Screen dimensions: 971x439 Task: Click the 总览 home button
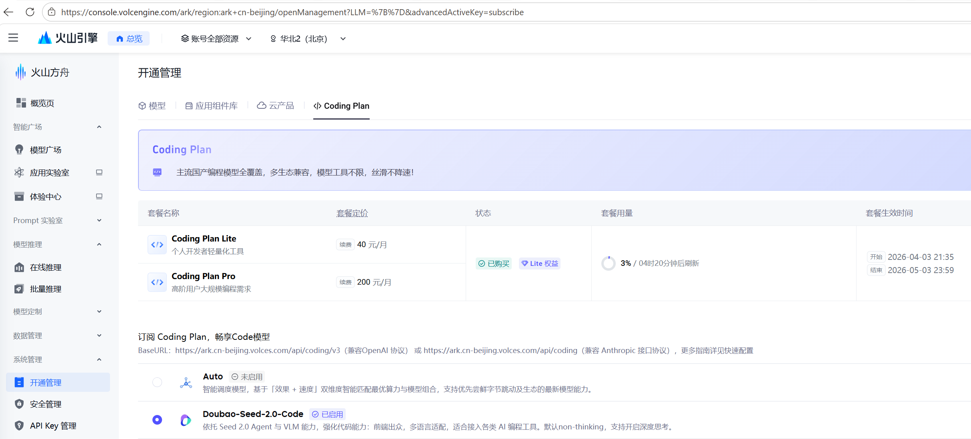[x=129, y=38]
